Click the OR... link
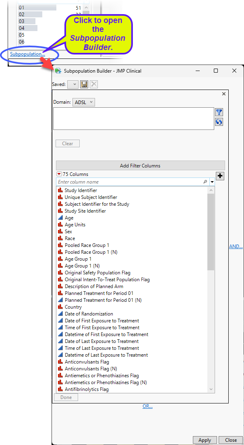 [x=147, y=406]
